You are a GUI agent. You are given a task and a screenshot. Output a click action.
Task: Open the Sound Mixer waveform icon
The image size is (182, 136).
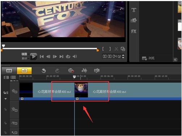click(84, 71)
